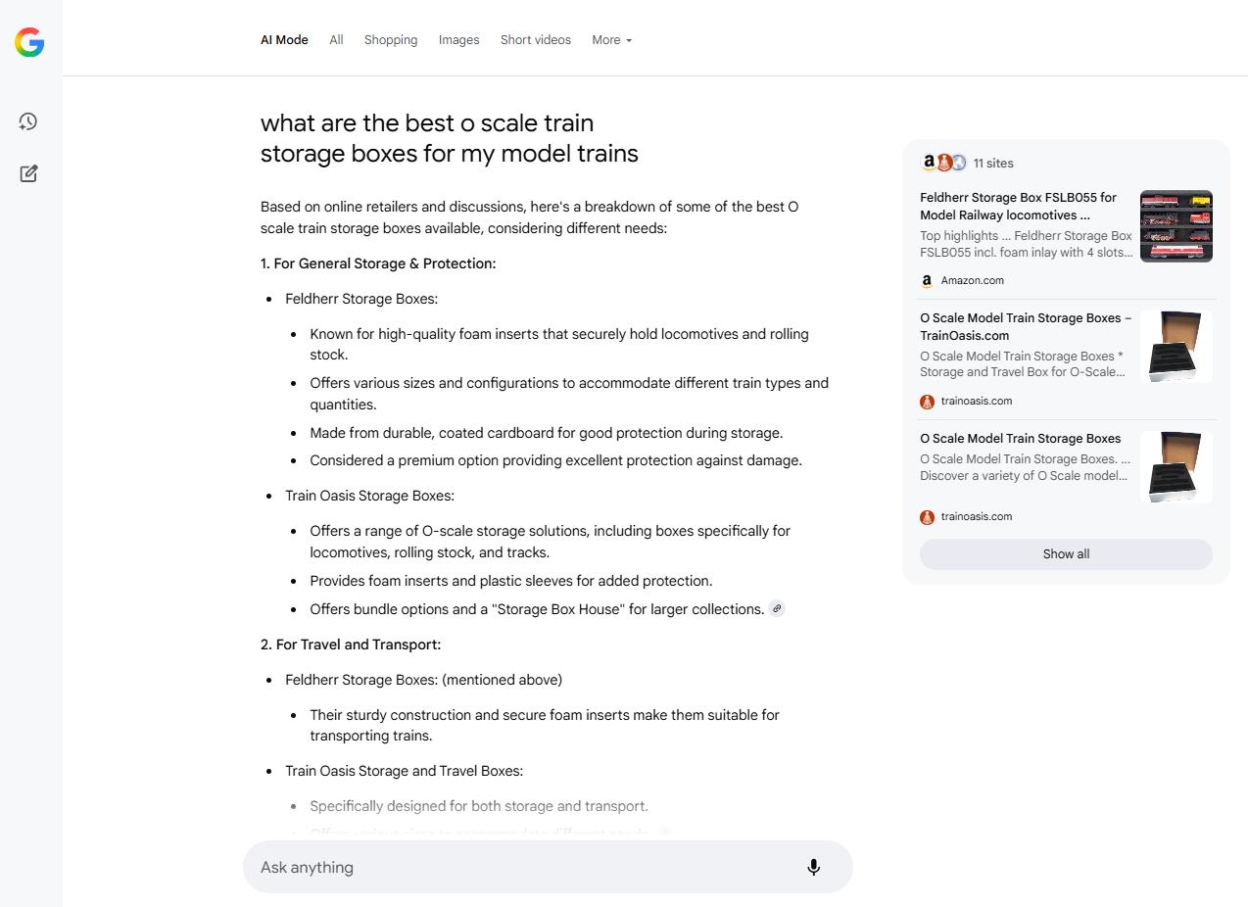Image resolution: width=1248 pixels, height=907 pixels.
Task: Click 'Made from durable, coated cardboard' bullet
Action: [546, 433]
